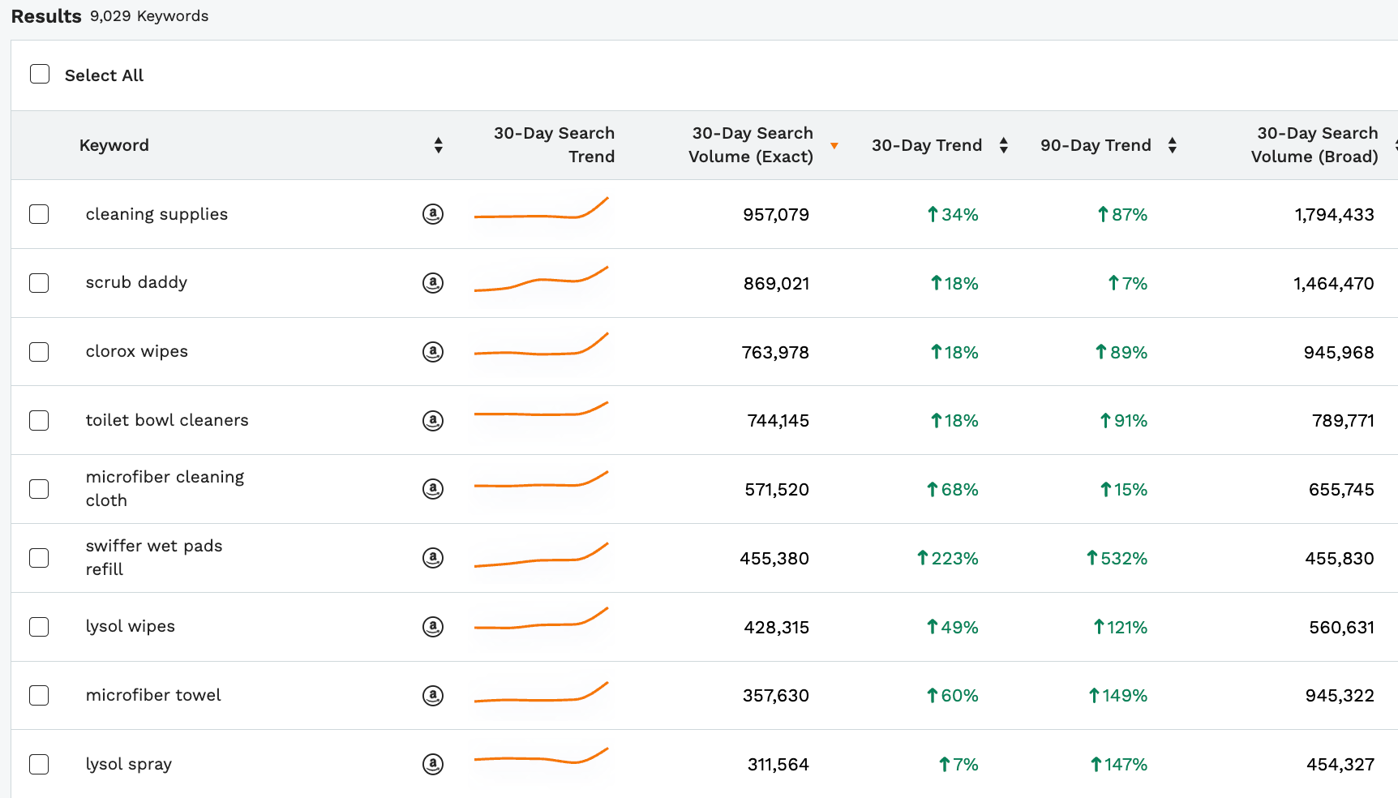Check microfiber cleaning cloth row
Screen dimensions: 1398x798
(39, 489)
